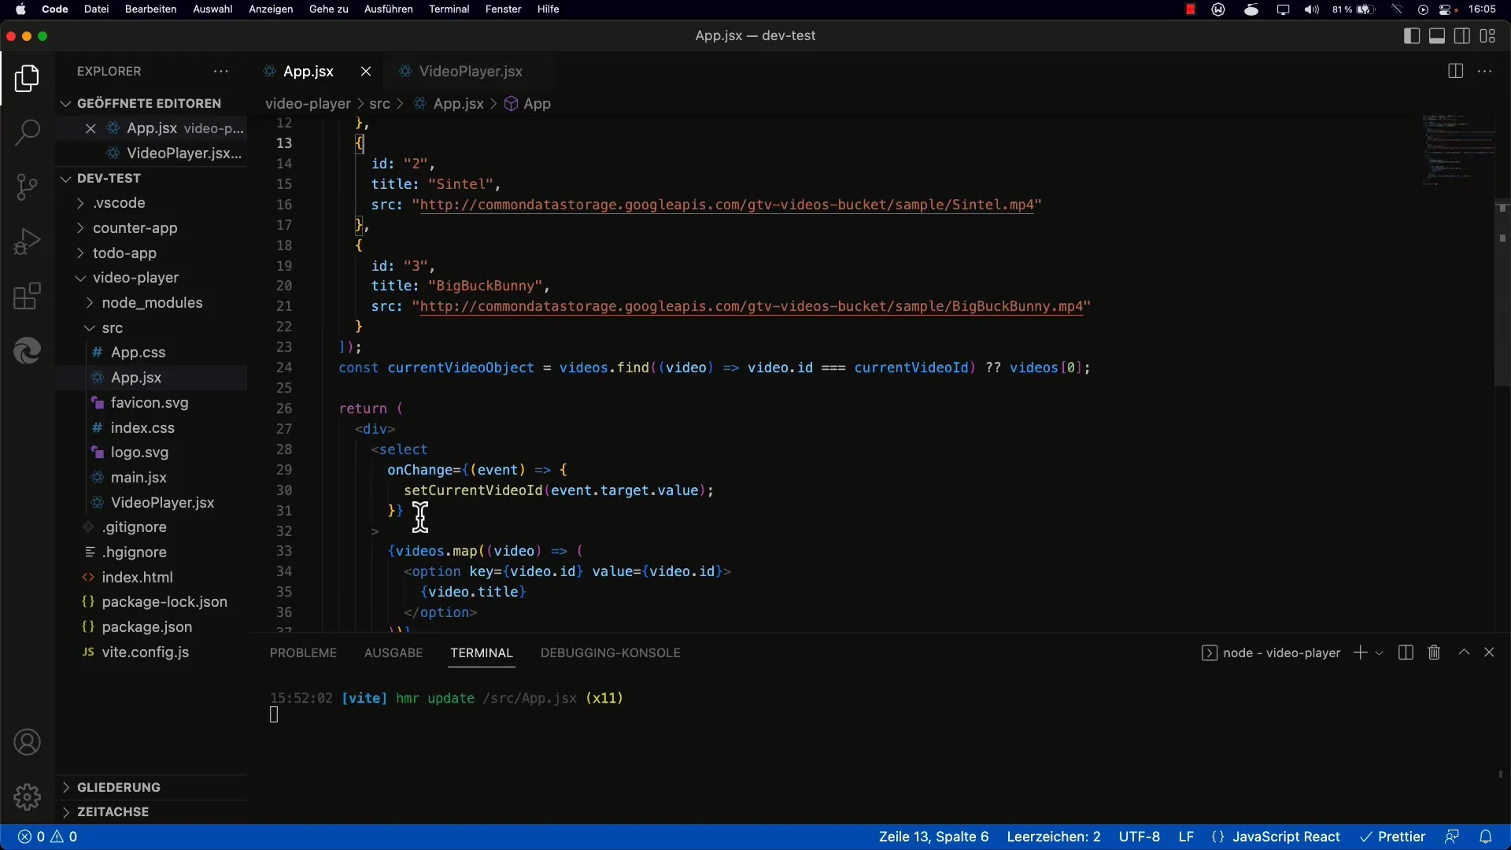Screen dimensions: 1511x850
Task: Open the Edge browser tools icon
Action: click(x=27, y=351)
